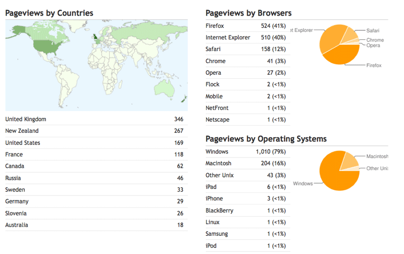The image size is (404, 254).
Task: Click the Samsung operating system row
Action: click(248, 234)
